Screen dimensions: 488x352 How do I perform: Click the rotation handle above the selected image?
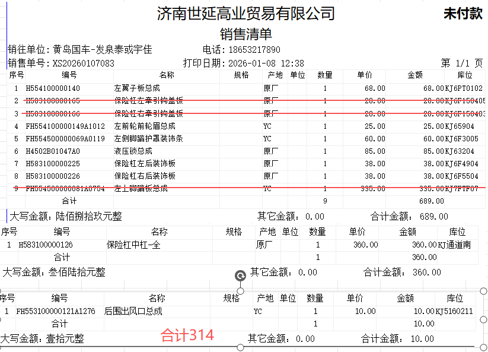tap(240, 275)
